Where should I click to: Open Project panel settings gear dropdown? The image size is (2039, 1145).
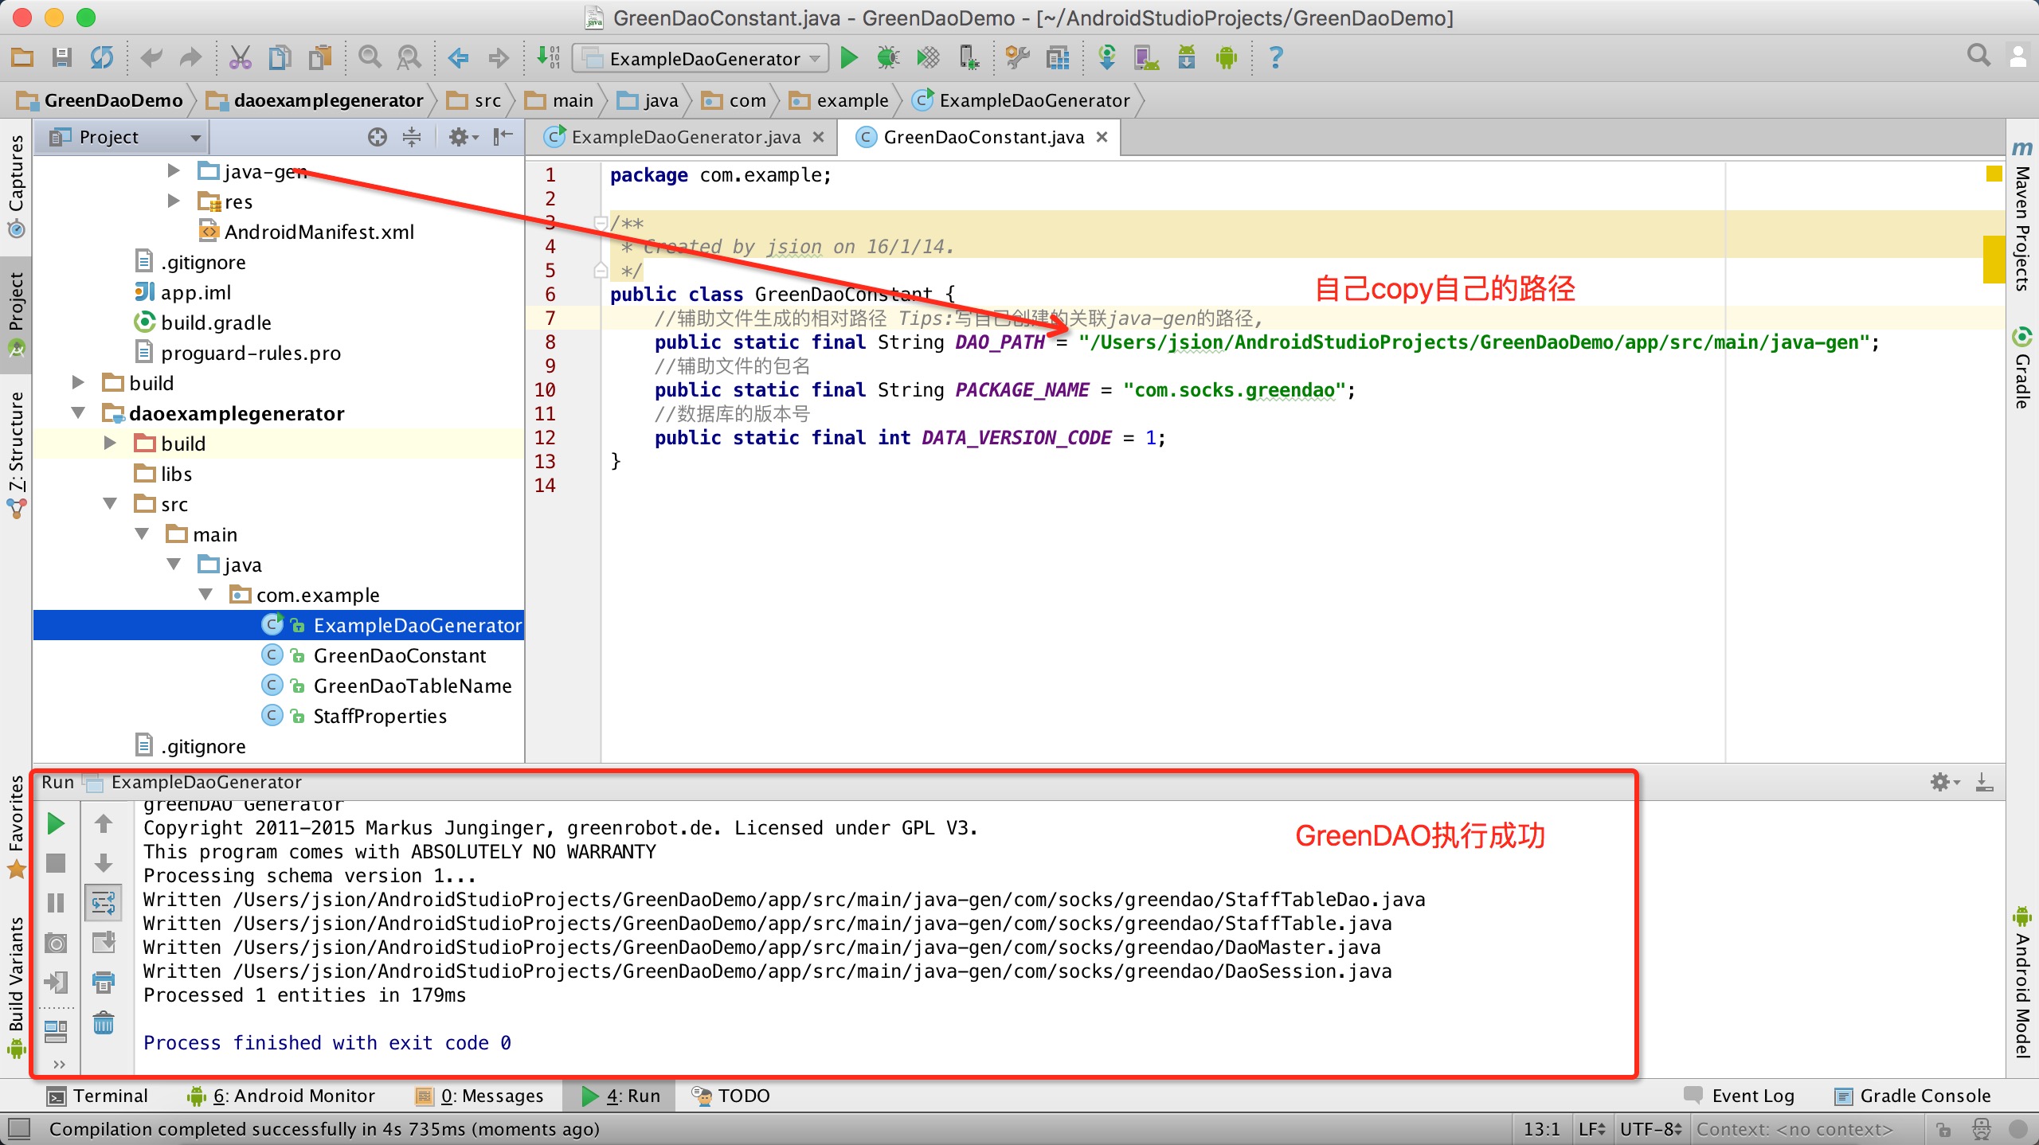[x=463, y=137]
